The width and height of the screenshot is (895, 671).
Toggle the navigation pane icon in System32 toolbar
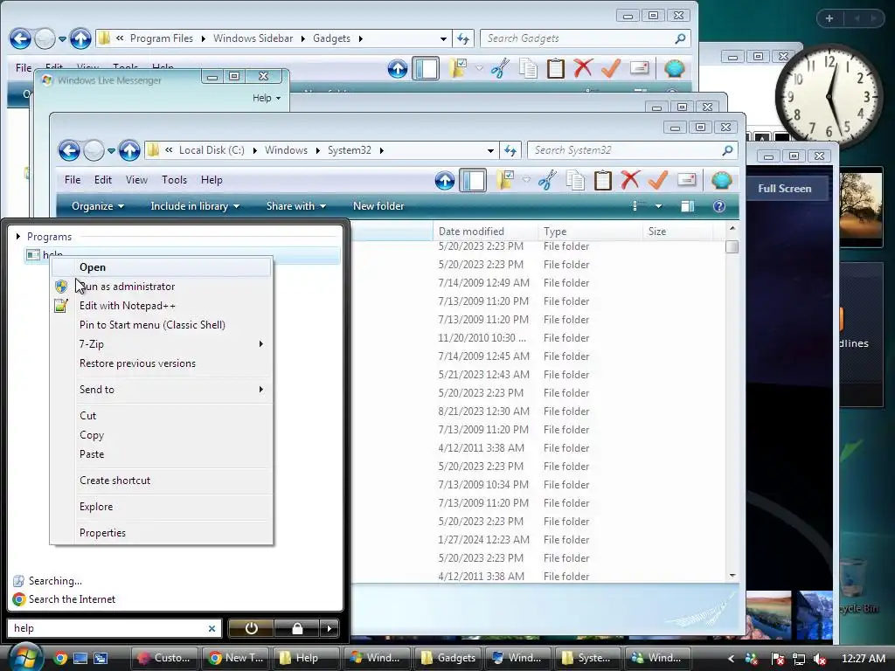[473, 180]
